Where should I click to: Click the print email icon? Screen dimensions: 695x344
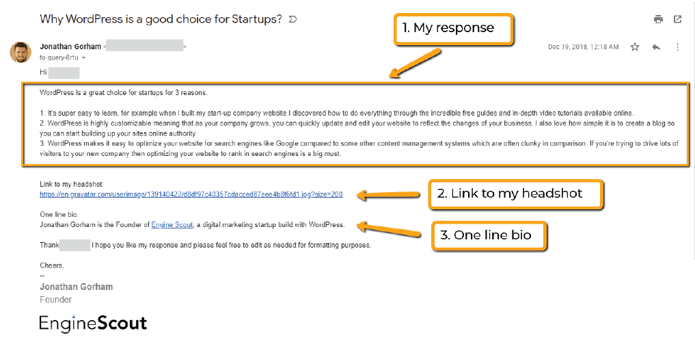tap(658, 19)
